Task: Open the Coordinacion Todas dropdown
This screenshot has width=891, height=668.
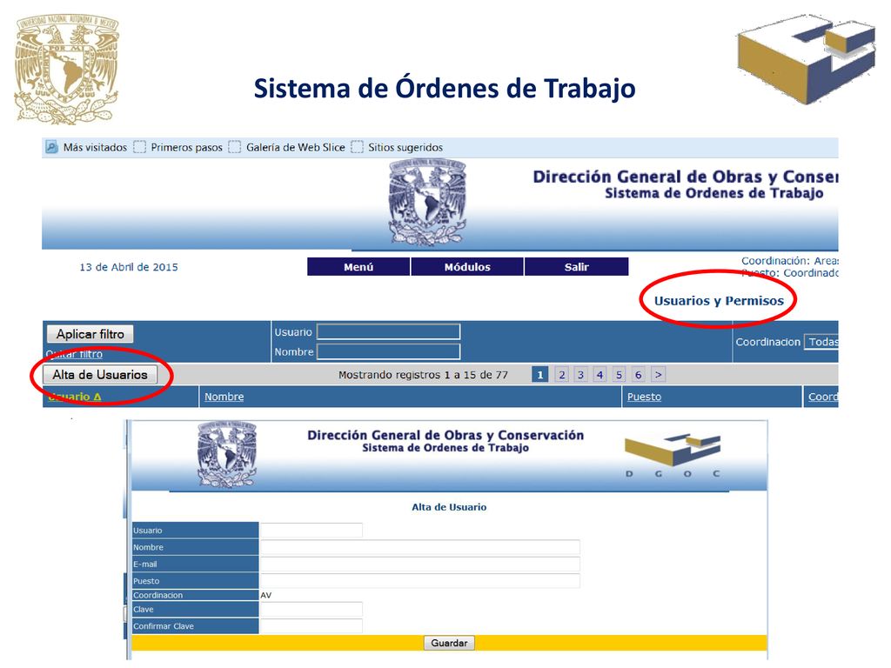Action: coord(821,342)
